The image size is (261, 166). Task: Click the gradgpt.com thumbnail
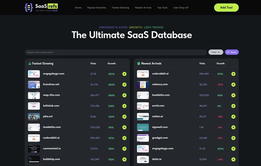pos(143,138)
